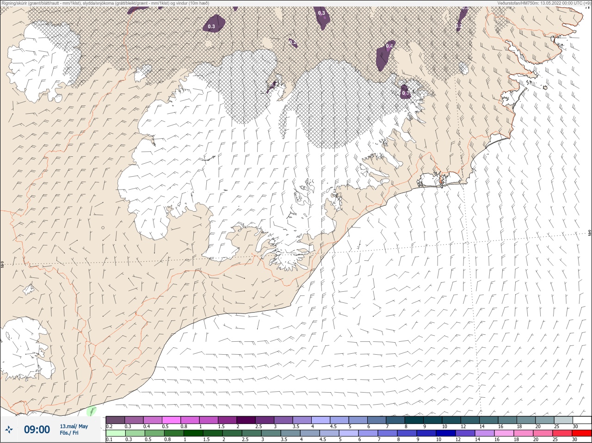Viewport: 592px width, 443px height.
Task: Pick the pink lower legend swatch at 18
Action: tap(523, 433)
